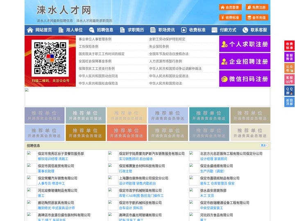Open 保定轩宇陆鼎雷克萨斯汽车销售服务有限公司 listing
295x221 pixels.
point(152,153)
